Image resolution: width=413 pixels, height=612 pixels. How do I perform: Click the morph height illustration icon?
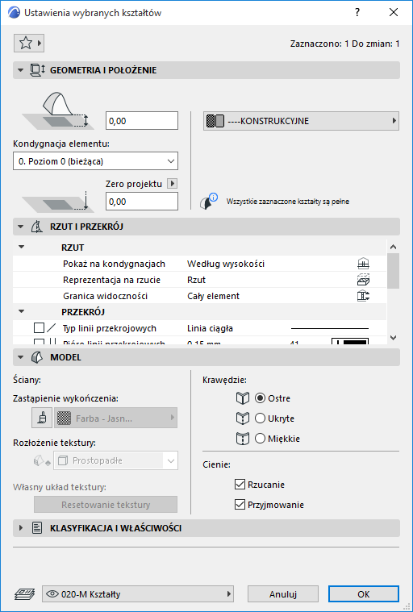pyautogui.click(x=56, y=110)
